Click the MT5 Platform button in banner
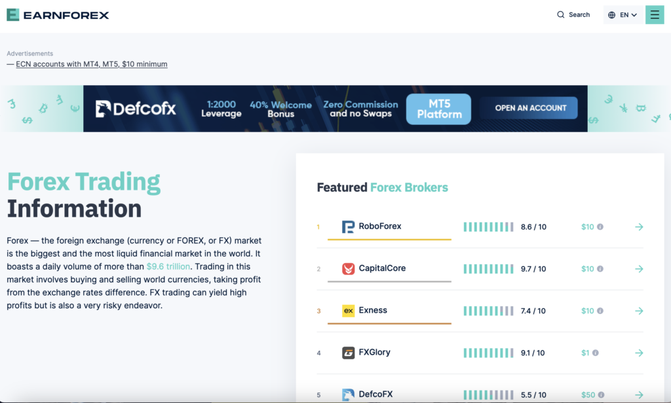Screen dimensions: 671x403 point(438,109)
